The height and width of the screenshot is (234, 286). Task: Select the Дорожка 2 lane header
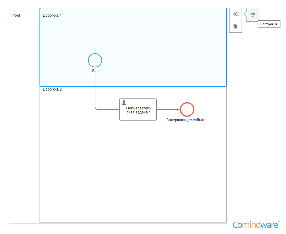point(52,89)
